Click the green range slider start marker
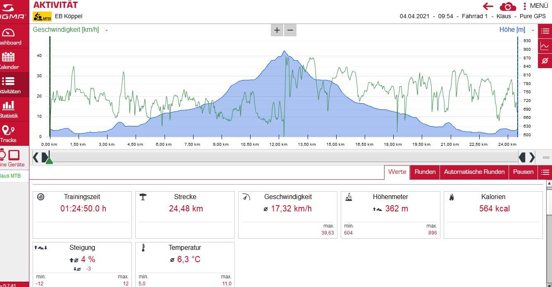 49,161
